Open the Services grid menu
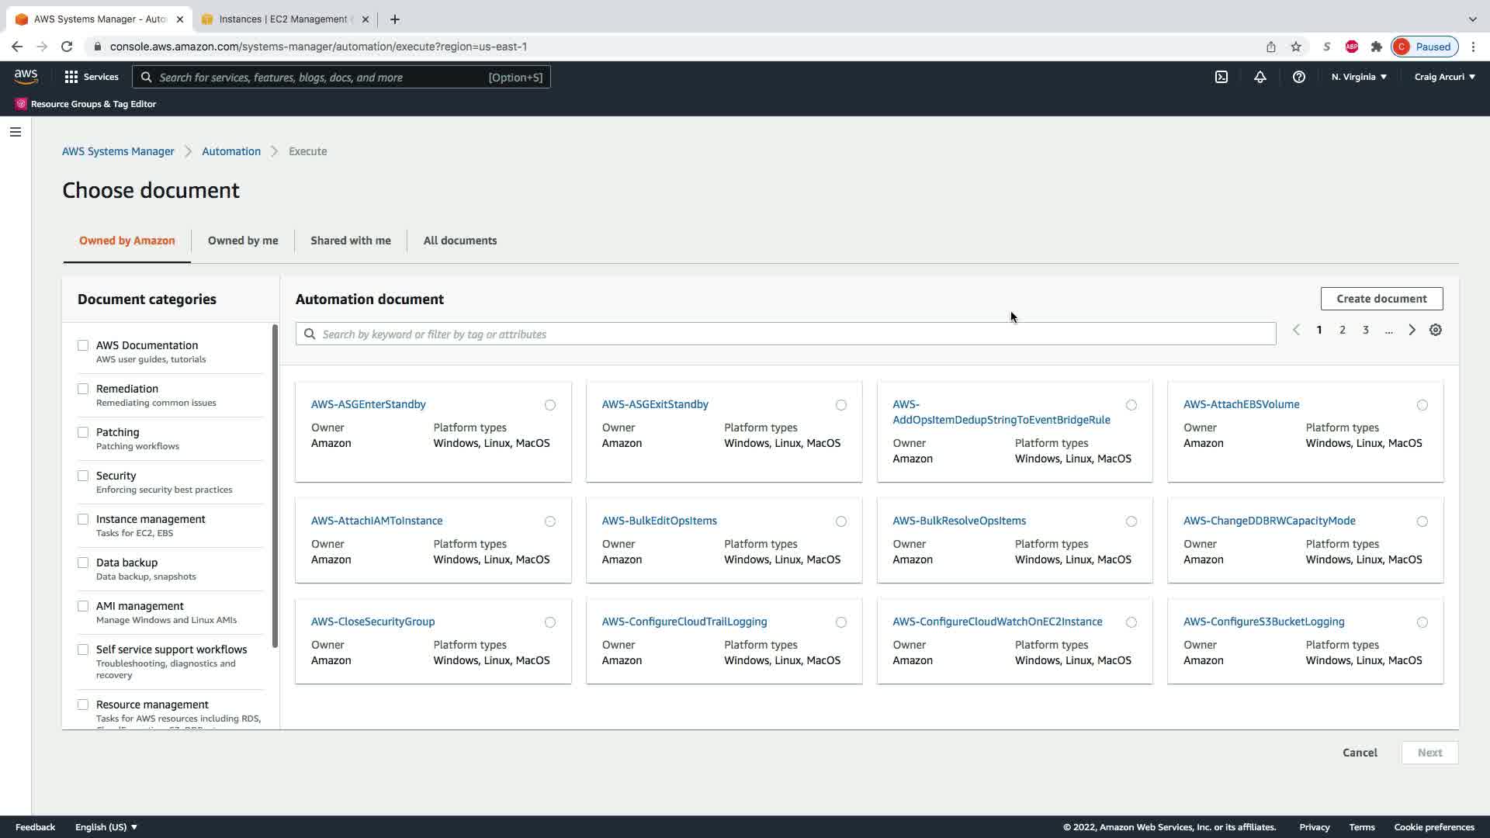The height and width of the screenshot is (838, 1490). (92, 77)
